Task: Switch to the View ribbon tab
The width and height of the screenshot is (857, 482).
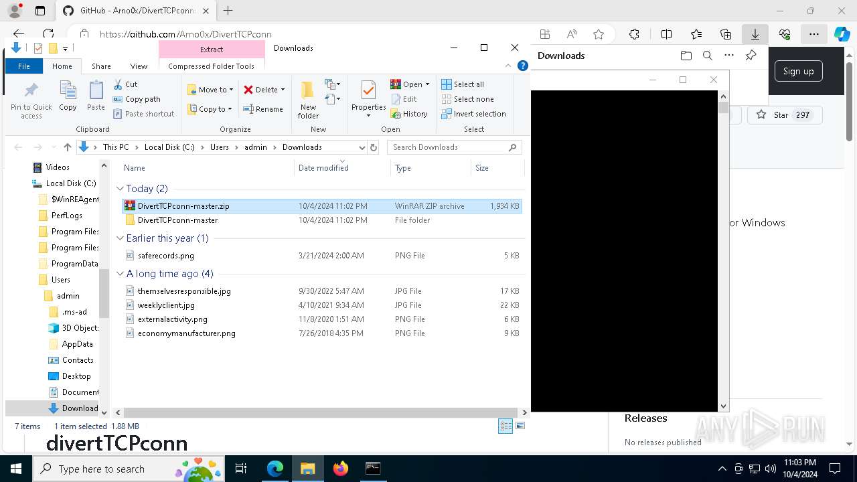Action: point(139,66)
